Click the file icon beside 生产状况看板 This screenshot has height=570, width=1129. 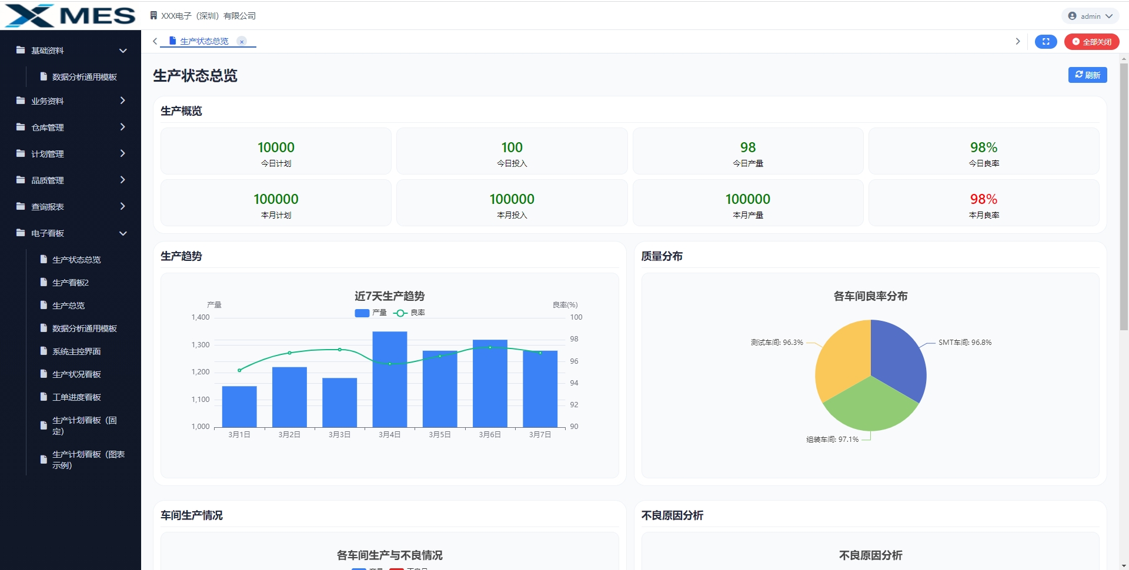(44, 374)
